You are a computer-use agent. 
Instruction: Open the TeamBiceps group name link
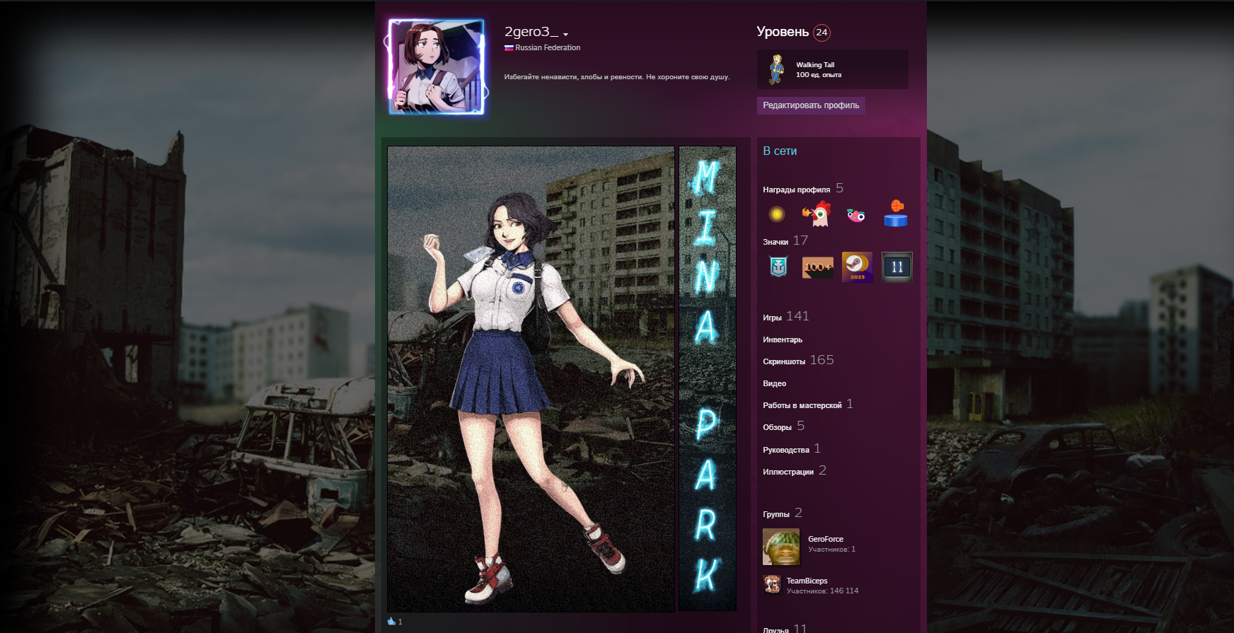[x=807, y=581]
